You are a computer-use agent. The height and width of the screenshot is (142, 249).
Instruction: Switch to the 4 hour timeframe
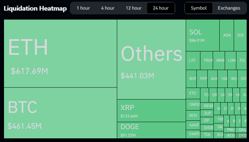[x=108, y=8]
